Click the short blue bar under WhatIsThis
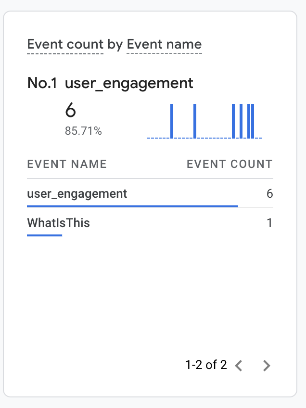306x408 pixels. (x=45, y=235)
